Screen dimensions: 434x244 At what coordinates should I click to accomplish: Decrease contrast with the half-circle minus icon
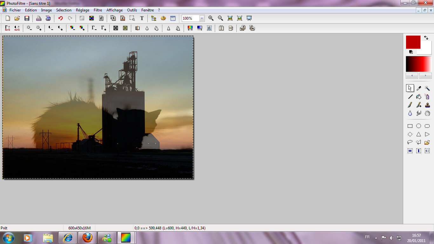click(51, 28)
